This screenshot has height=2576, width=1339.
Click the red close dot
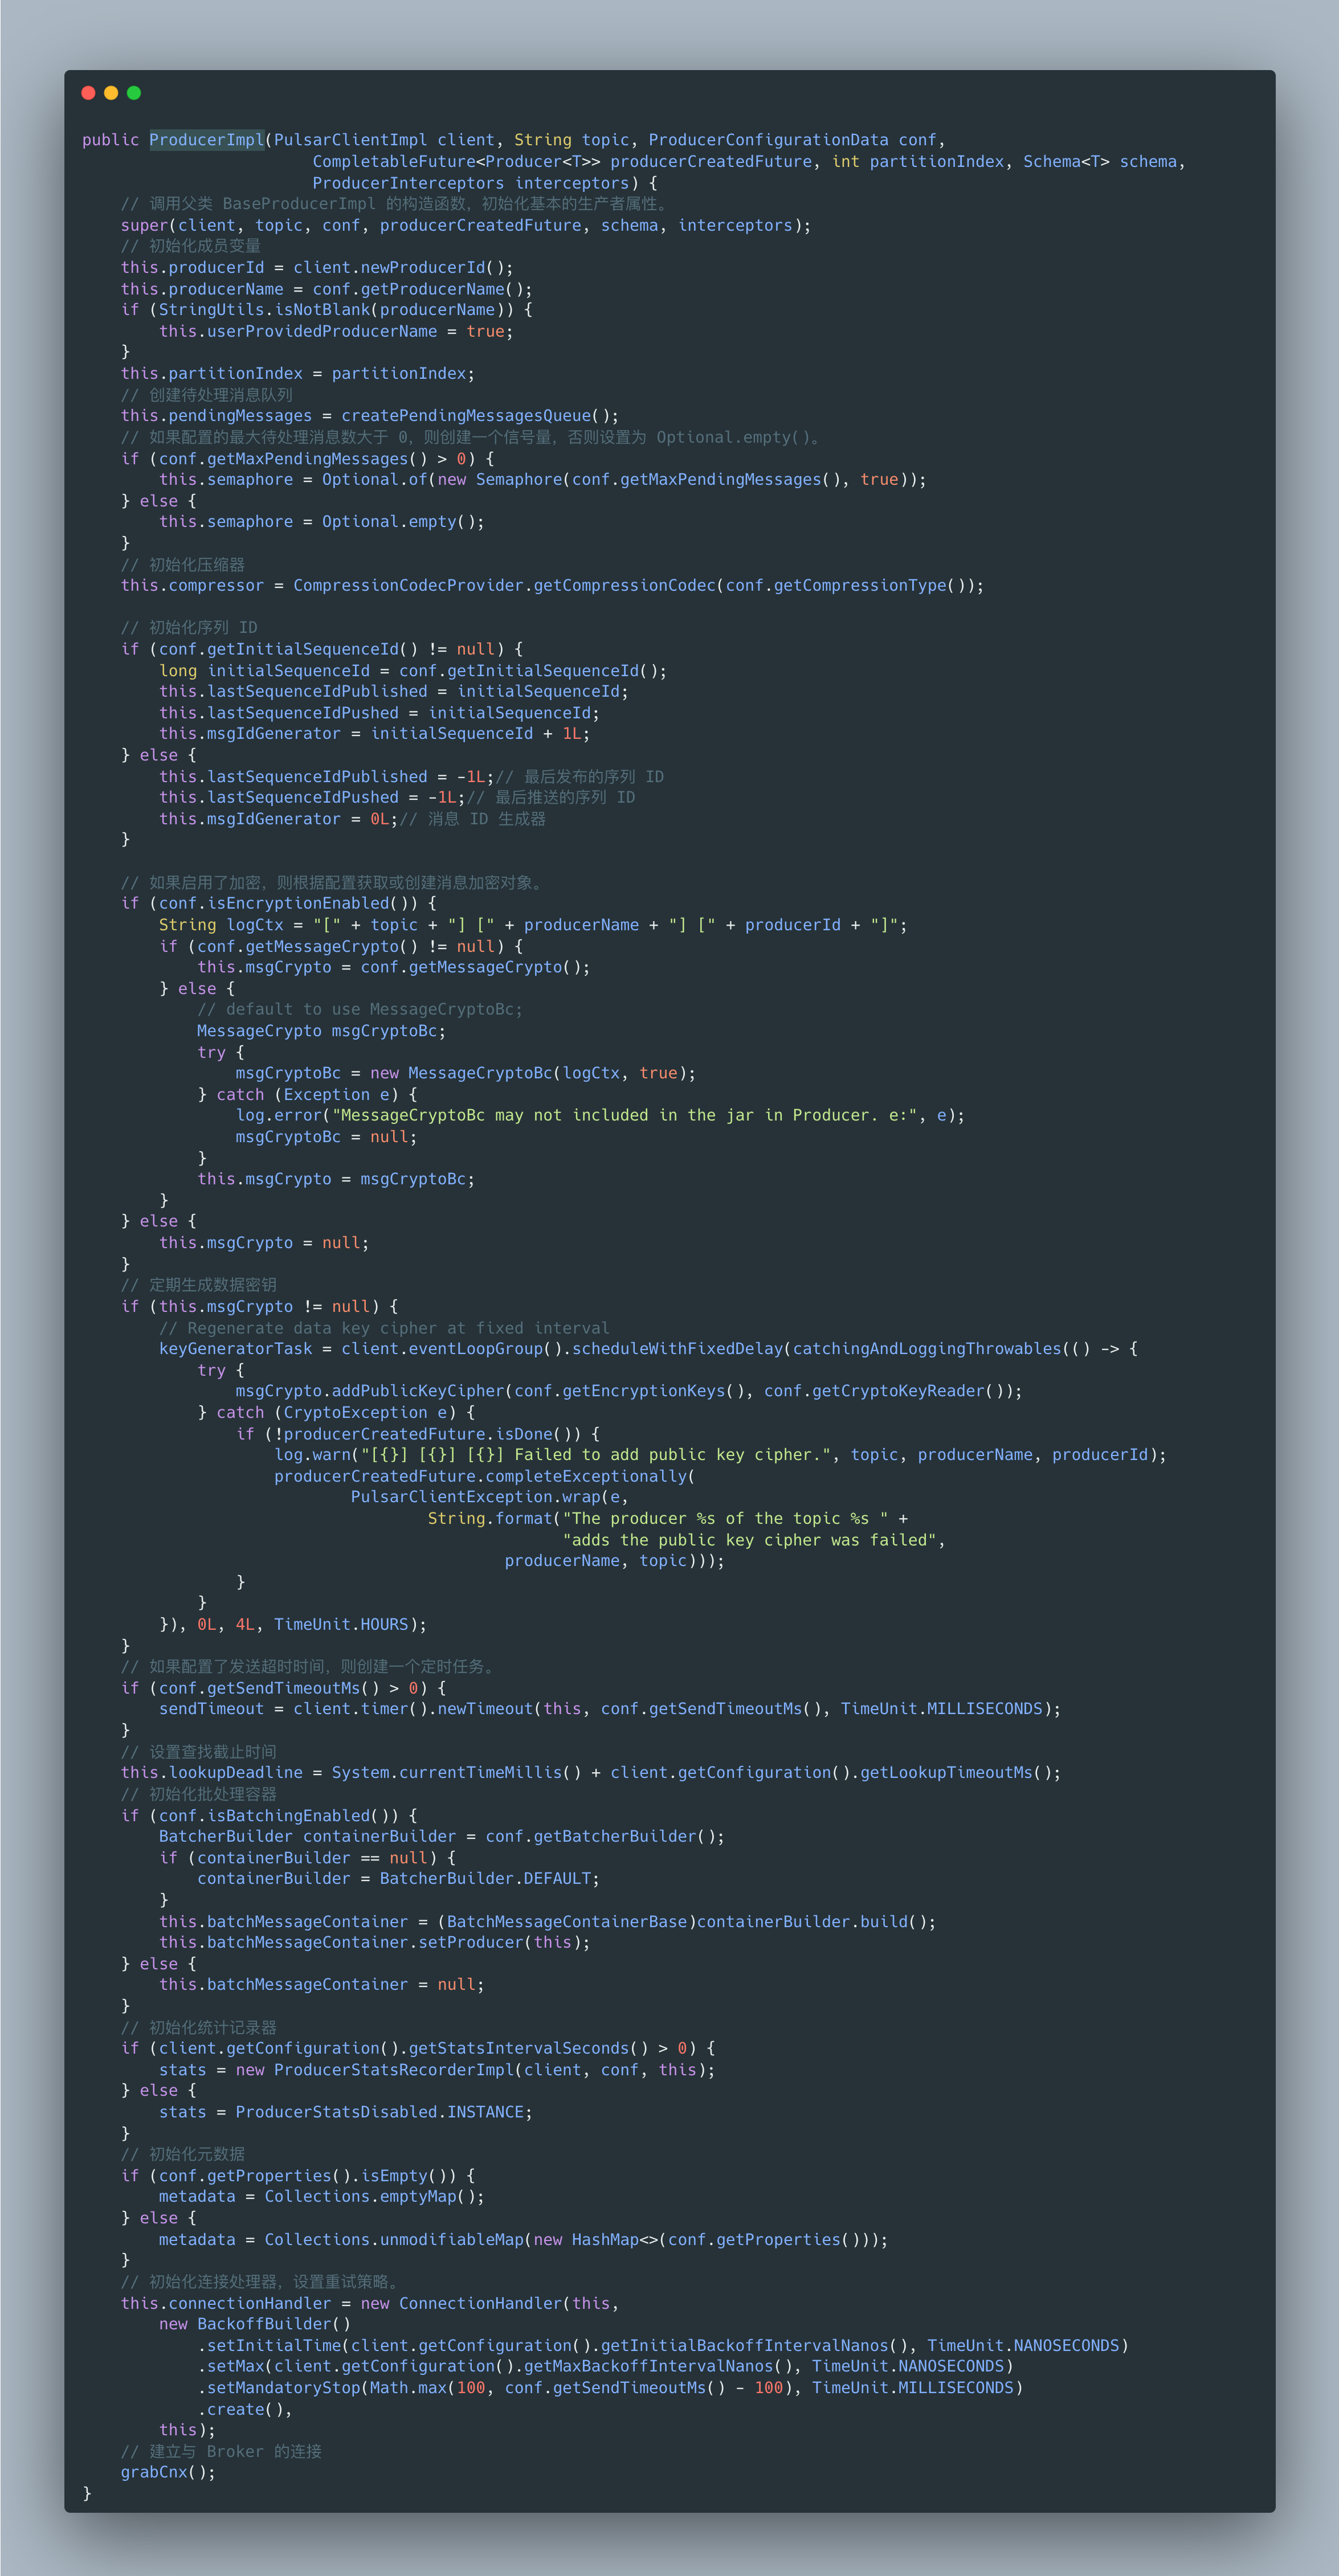point(88,93)
